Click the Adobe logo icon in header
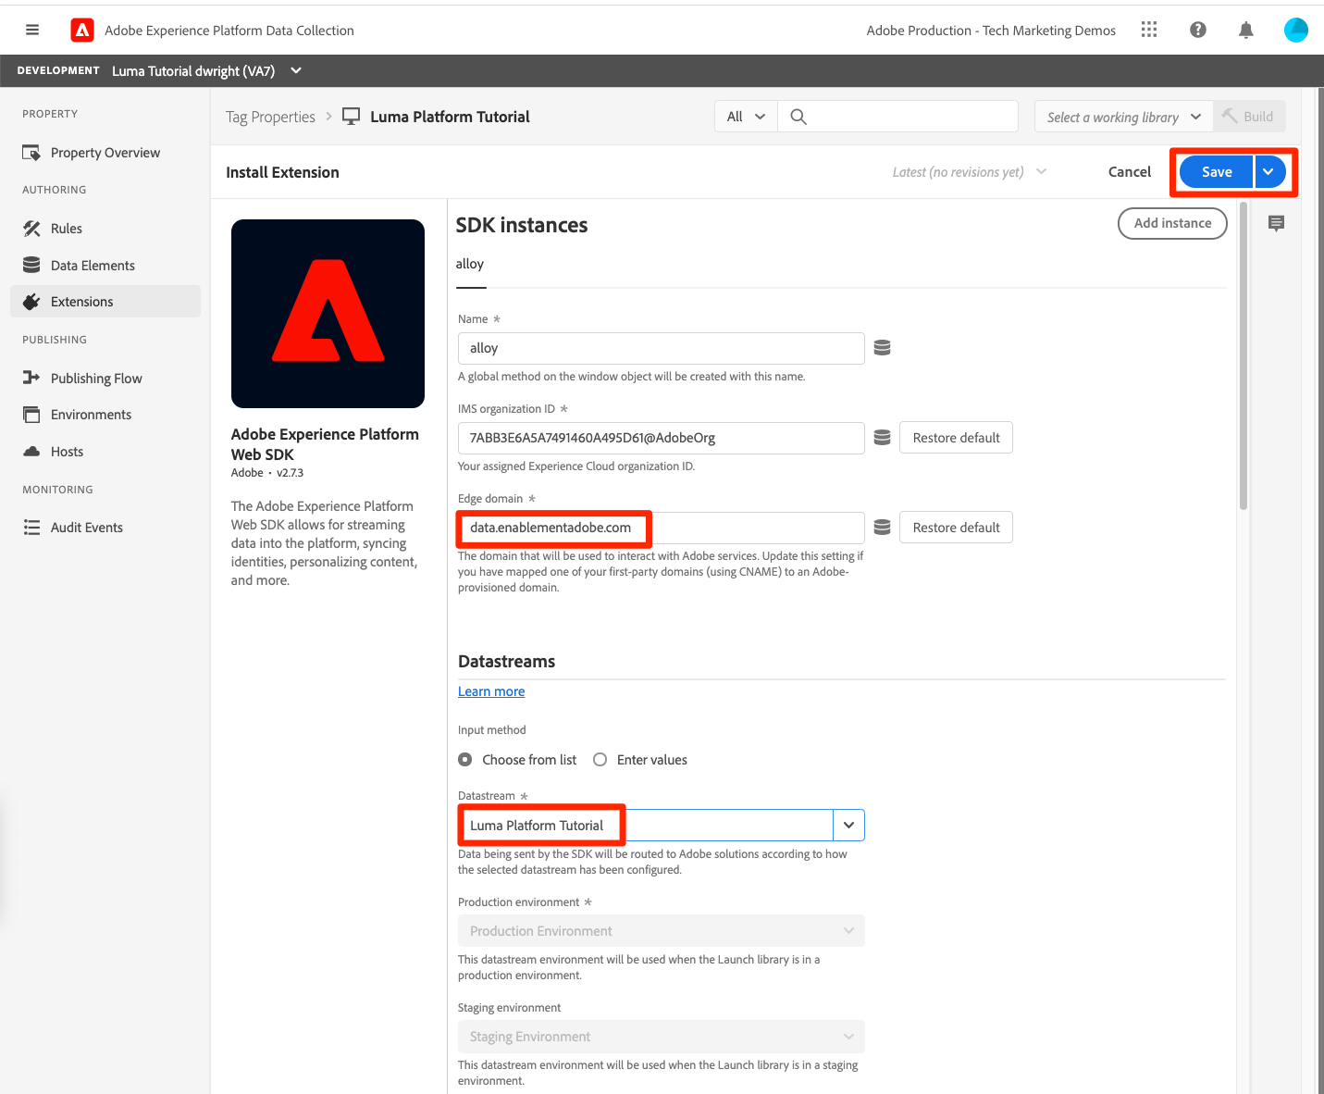1324x1094 pixels. click(x=82, y=31)
